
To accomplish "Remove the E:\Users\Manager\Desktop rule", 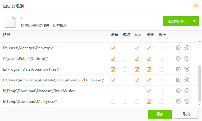I will pyautogui.click(x=187, y=48).
